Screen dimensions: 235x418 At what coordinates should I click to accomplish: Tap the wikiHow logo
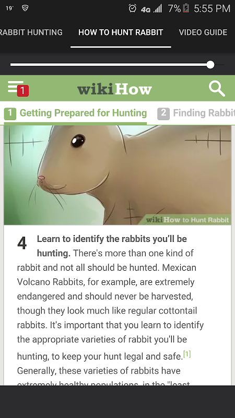(x=114, y=89)
